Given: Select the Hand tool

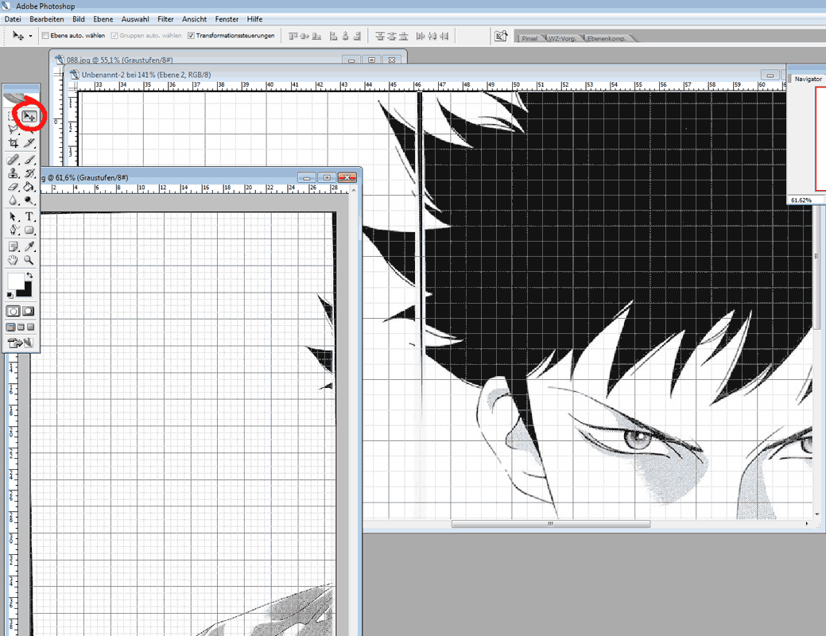Looking at the screenshot, I should [14, 260].
